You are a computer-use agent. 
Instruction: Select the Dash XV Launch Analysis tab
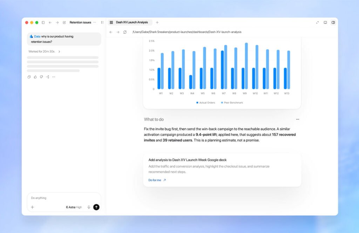click(129, 22)
